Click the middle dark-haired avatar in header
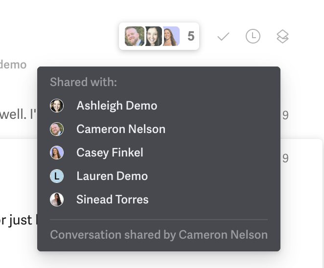The height and width of the screenshot is (268, 324). tap(153, 36)
